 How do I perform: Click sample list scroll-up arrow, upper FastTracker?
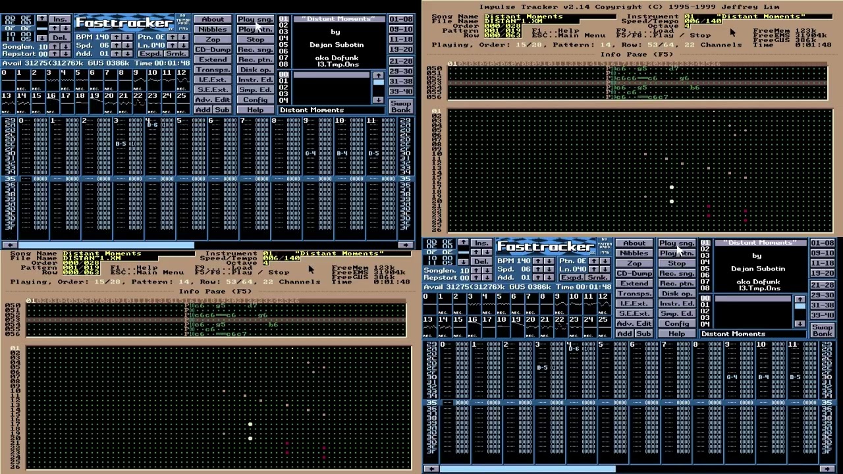pyautogui.click(x=378, y=76)
